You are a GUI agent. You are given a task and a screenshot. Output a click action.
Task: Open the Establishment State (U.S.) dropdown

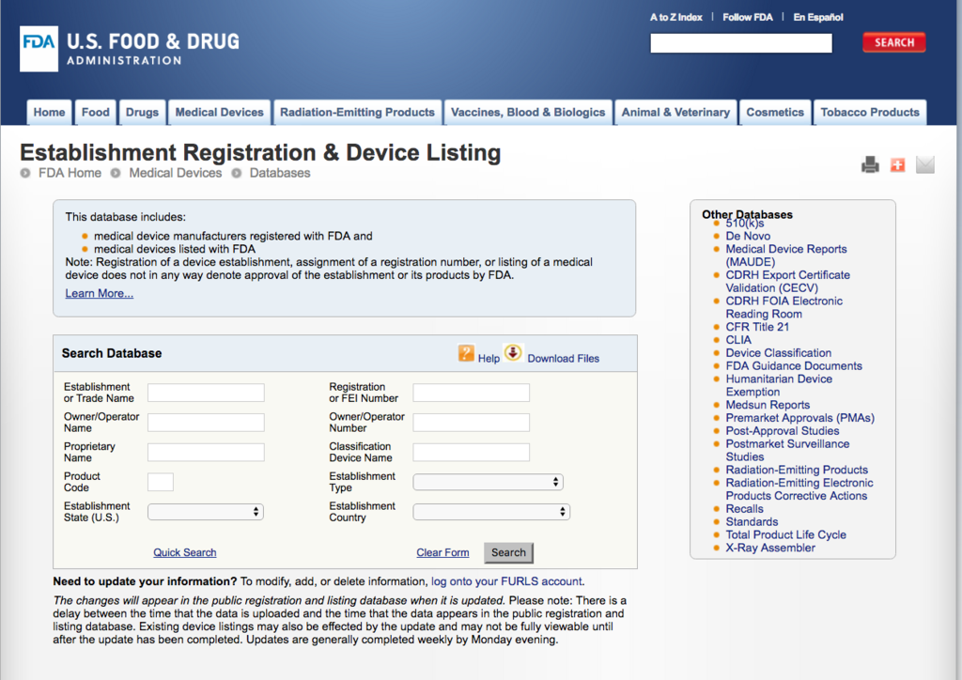tap(206, 512)
